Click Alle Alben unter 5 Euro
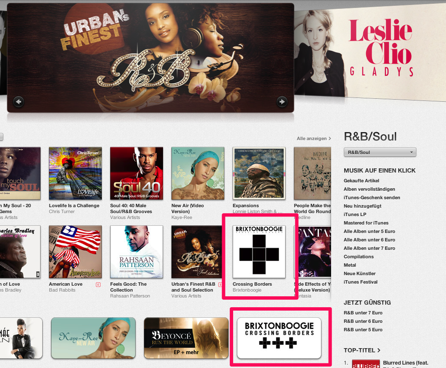Image resolution: width=446 pixels, height=368 pixels. (369, 231)
